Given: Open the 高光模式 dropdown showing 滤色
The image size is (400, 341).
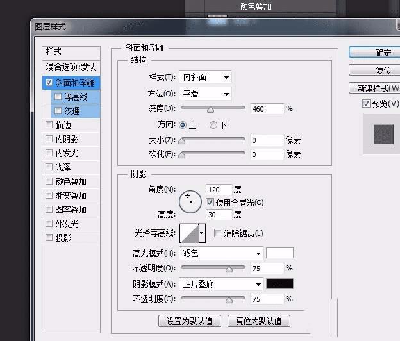Looking at the screenshot, I should click(221, 253).
